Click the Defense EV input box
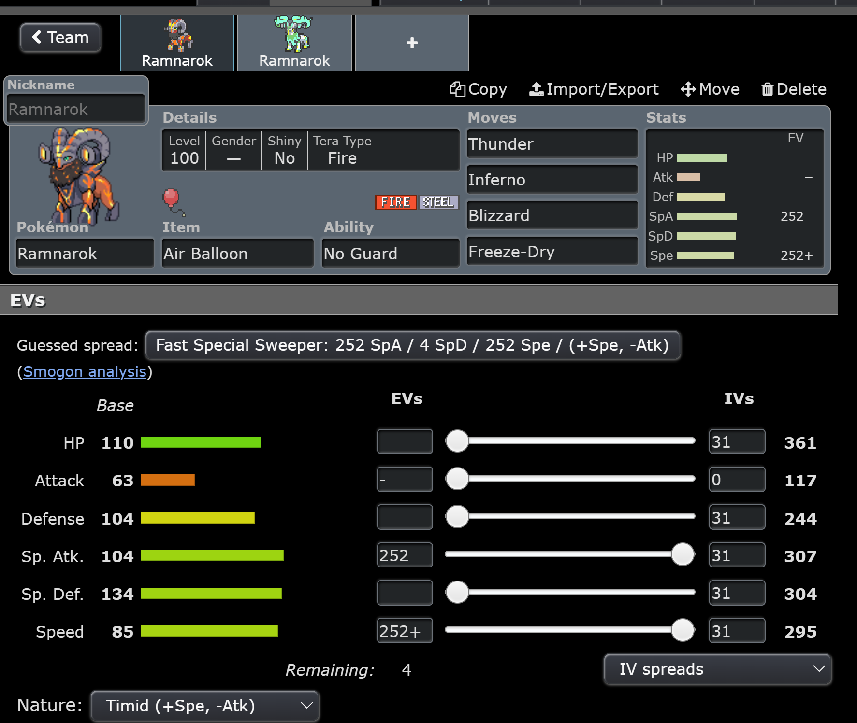 405,517
